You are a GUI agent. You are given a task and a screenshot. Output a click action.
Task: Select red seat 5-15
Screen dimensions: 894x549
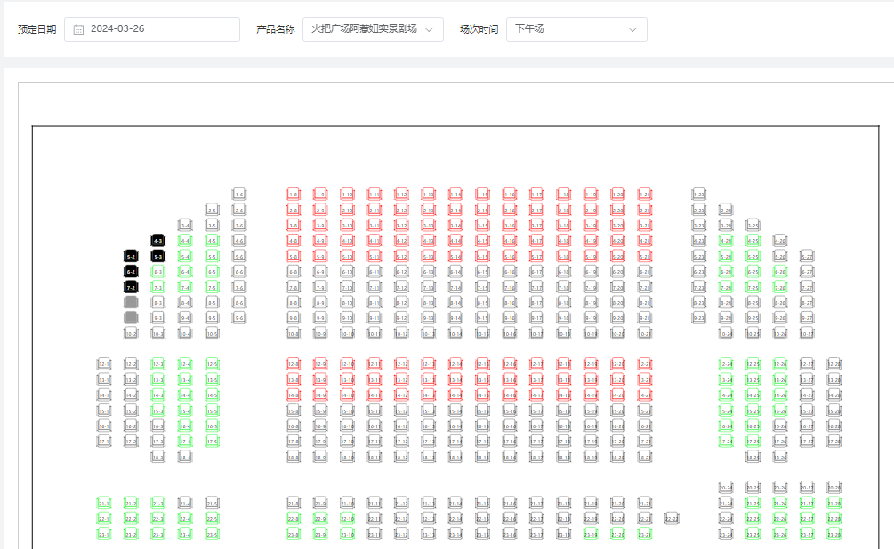click(x=482, y=256)
